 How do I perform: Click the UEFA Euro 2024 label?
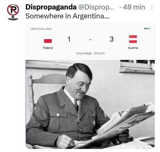tap(41, 29)
